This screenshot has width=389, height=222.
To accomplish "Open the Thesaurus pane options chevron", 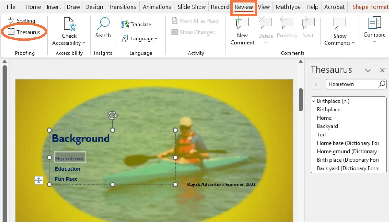I will [x=368, y=70].
